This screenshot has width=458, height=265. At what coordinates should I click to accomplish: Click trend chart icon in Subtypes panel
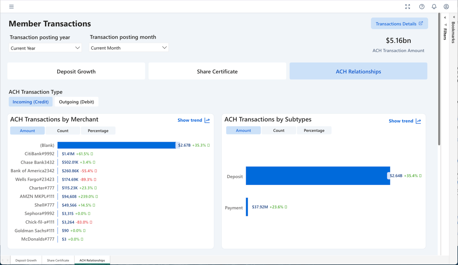tap(418, 121)
